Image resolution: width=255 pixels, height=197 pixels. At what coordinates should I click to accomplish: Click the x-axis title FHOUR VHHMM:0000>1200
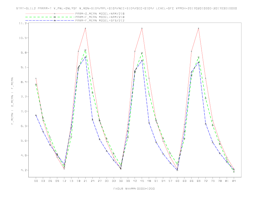point(134,189)
